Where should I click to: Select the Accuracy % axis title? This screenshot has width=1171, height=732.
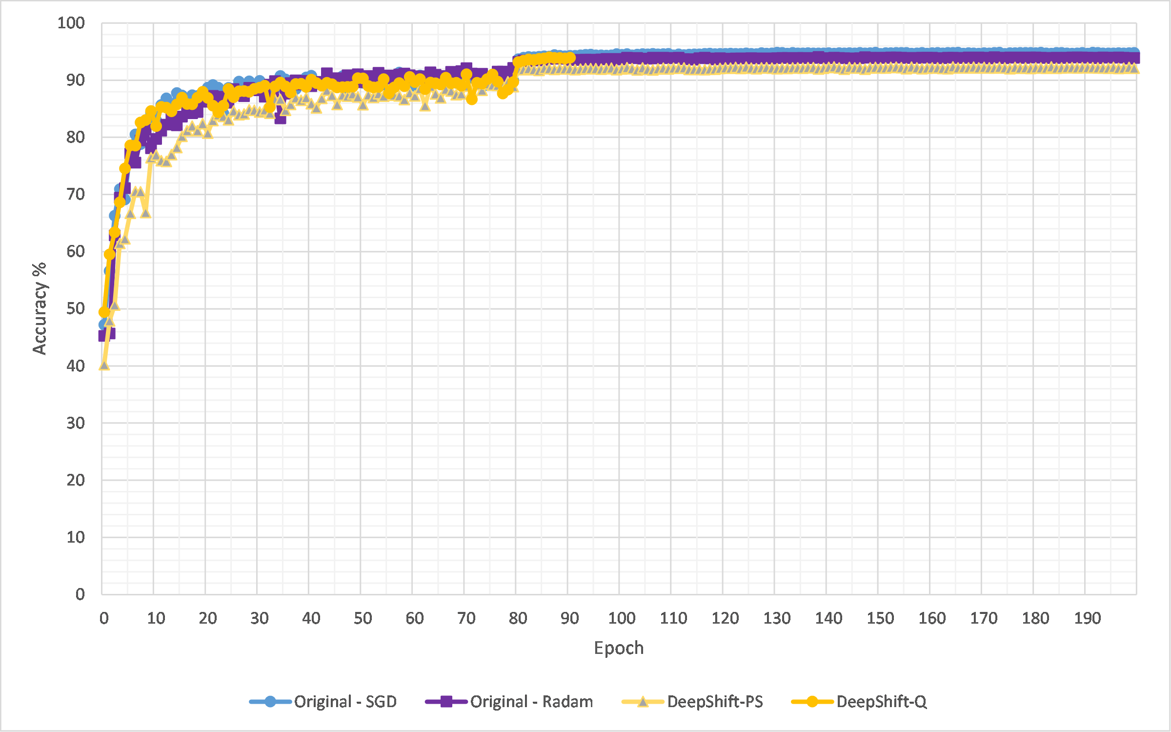[x=39, y=308]
